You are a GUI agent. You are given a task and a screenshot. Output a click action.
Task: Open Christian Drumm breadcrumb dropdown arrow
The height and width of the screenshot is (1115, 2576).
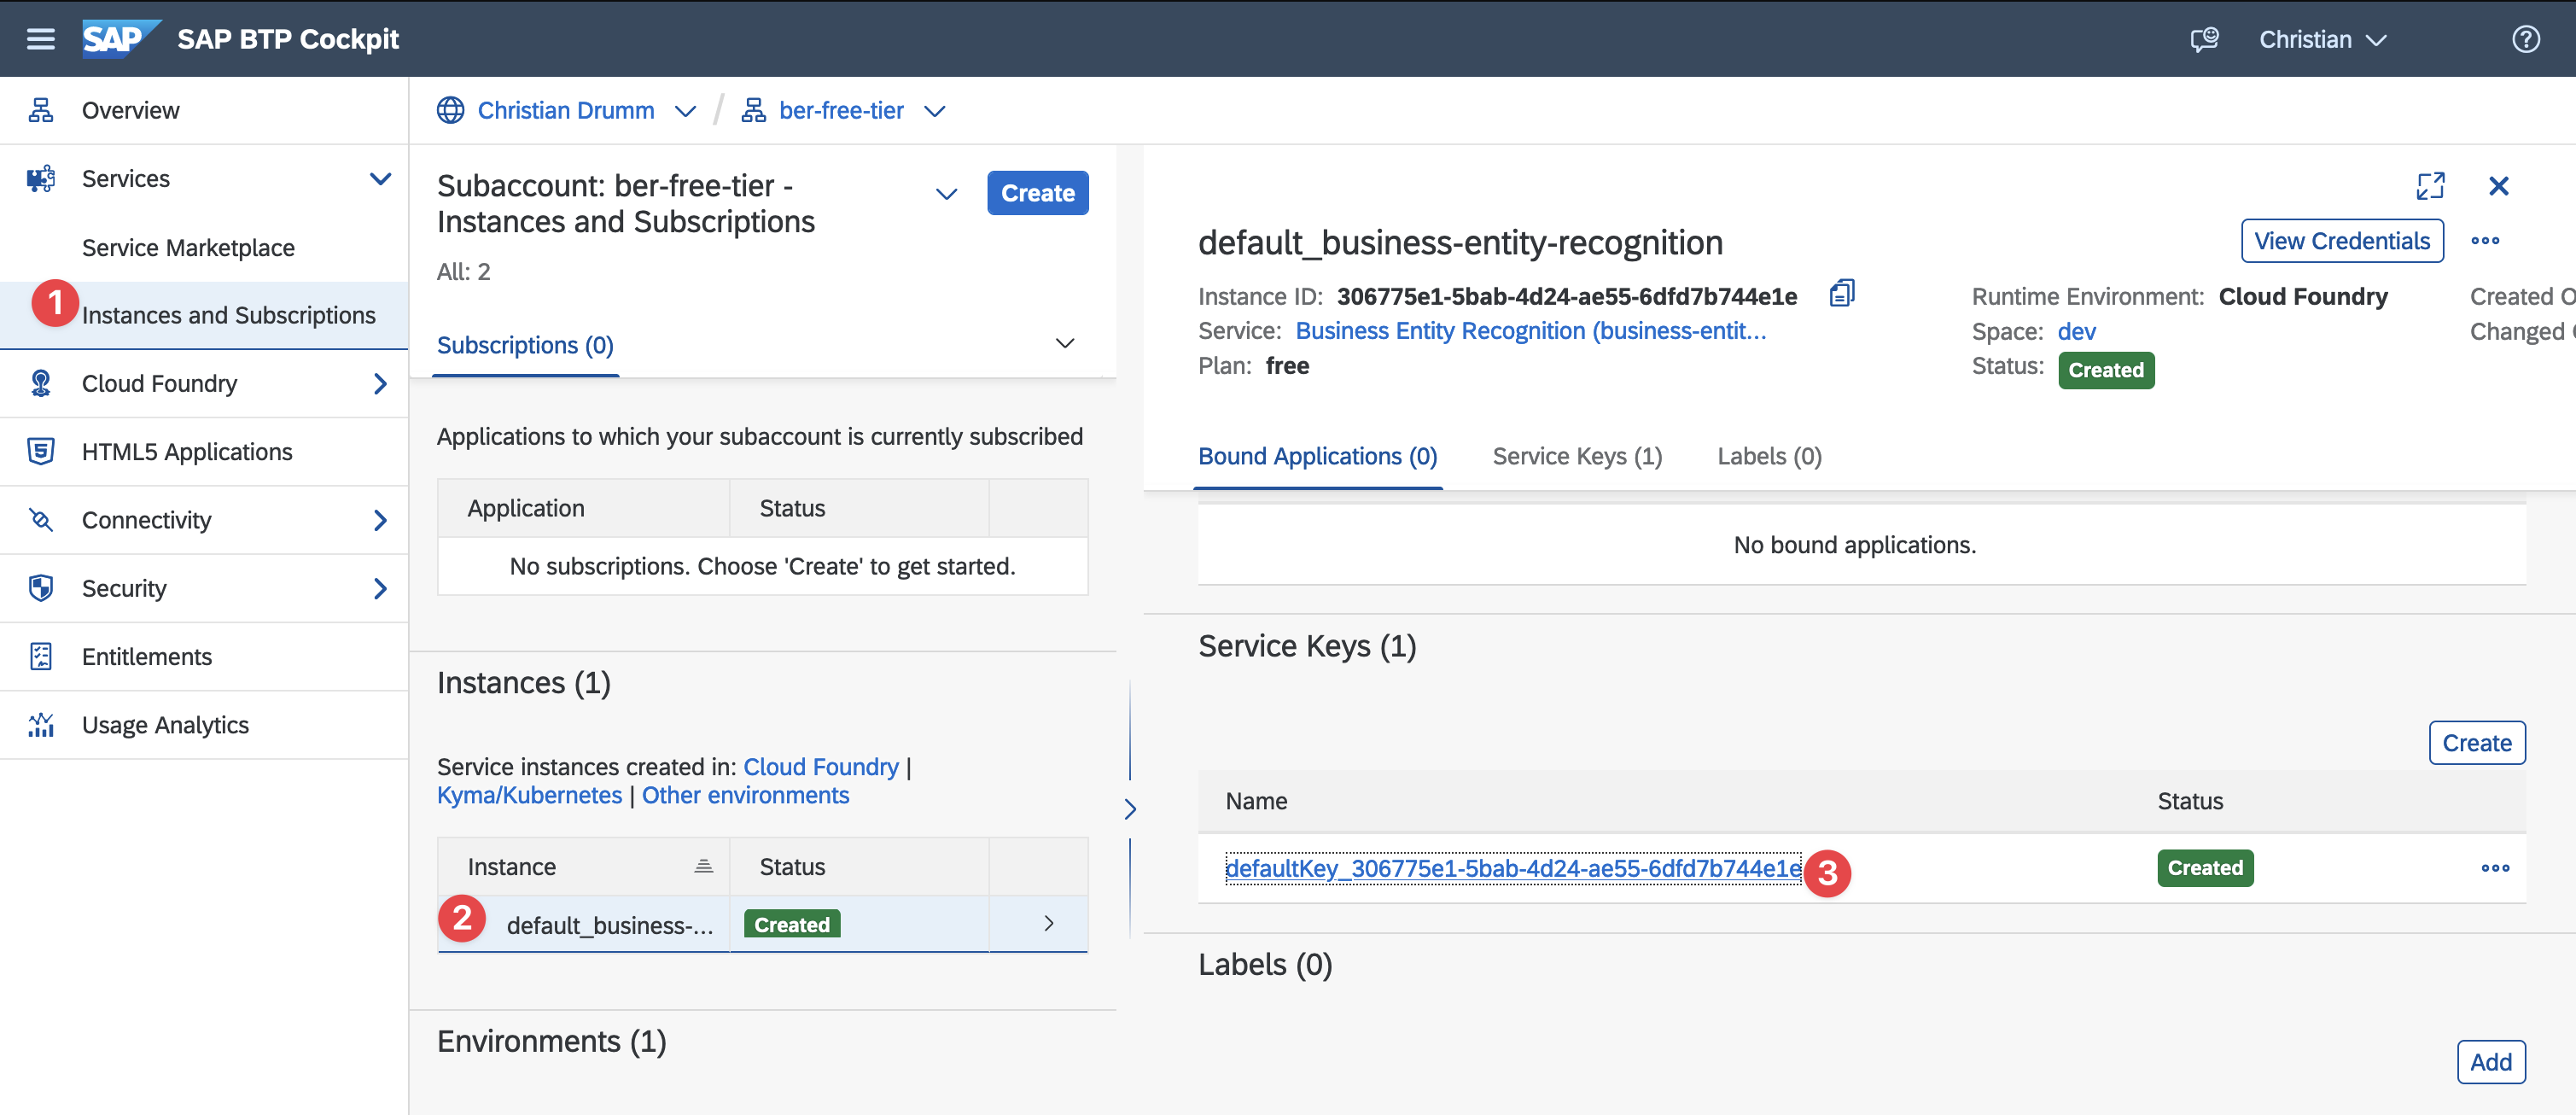pos(685,111)
